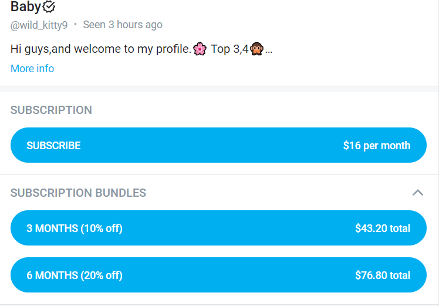The image size is (439, 306).
Task: Click the 'Top 3,4' bio text
Action: [229, 49]
